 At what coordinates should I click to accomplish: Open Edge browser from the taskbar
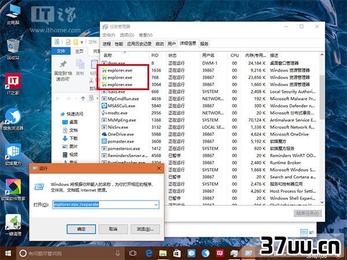tap(149, 253)
